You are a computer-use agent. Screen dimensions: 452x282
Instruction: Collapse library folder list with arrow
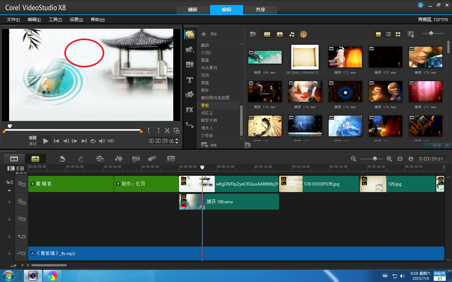coord(248,145)
